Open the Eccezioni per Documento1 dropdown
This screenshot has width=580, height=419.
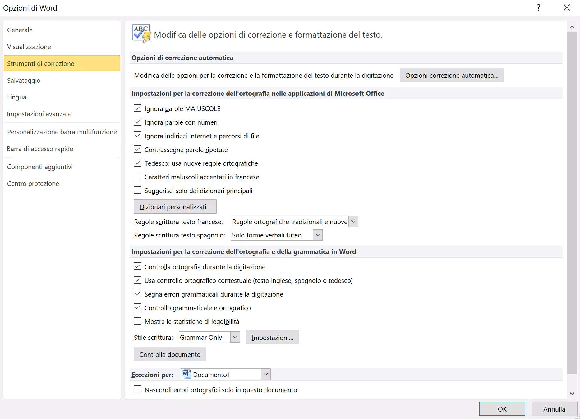tap(265, 375)
